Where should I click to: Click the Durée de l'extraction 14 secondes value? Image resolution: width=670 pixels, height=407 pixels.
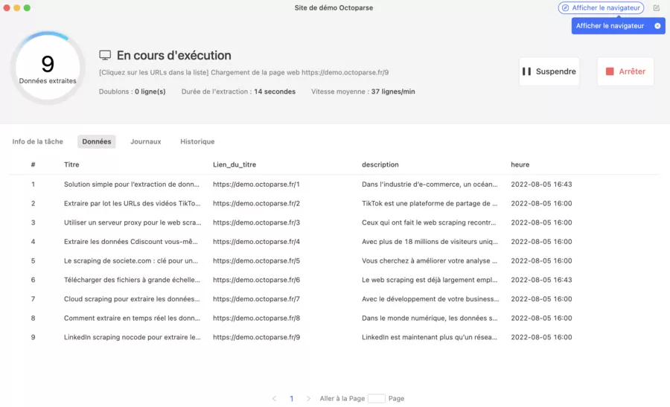pos(275,92)
